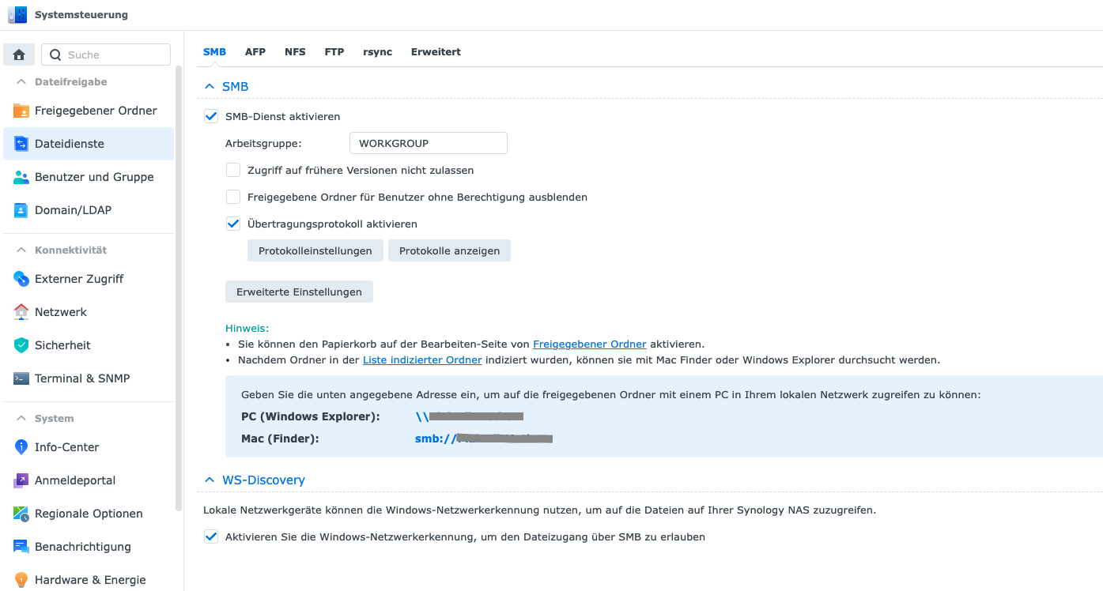This screenshot has width=1103, height=591.
Task: Open Terminal & SNMP icon
Action: 21,378
